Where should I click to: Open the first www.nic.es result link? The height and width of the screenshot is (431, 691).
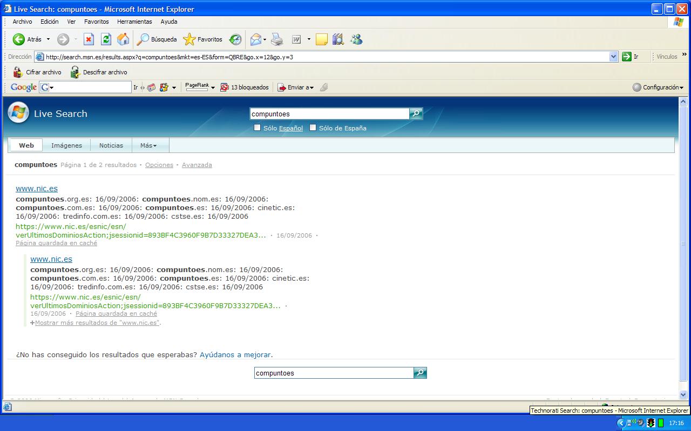pos(37,189)
